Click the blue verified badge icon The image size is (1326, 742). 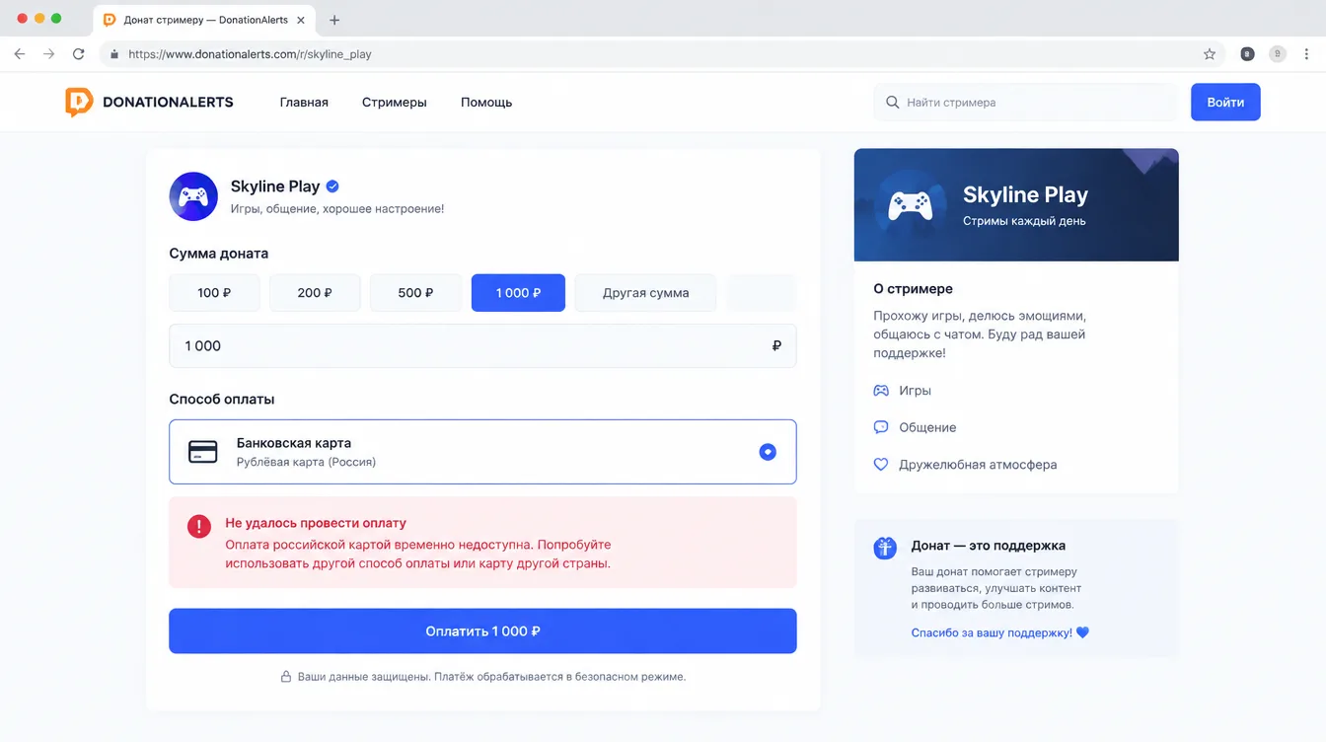(x=332, y=185)
